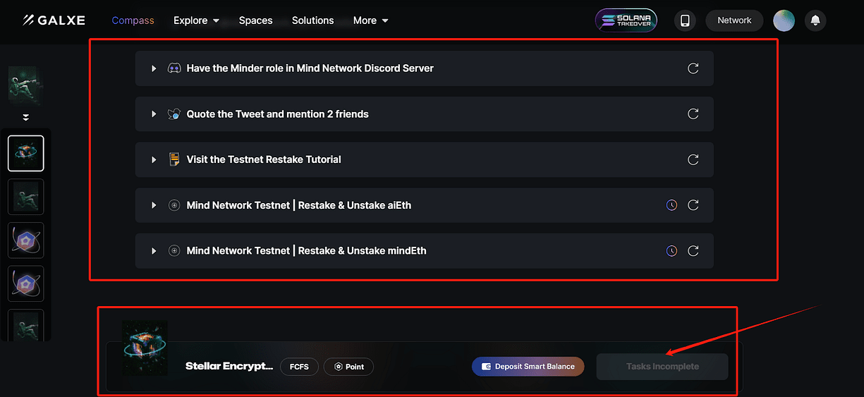864x397 pixels.
Task: Expand the Restake & Unstake aiEth task
Action: pos(154,205)
